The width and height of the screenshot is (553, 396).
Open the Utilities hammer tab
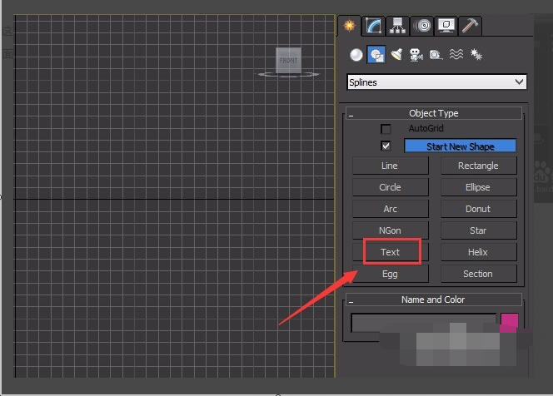click(x=470, y=26)
